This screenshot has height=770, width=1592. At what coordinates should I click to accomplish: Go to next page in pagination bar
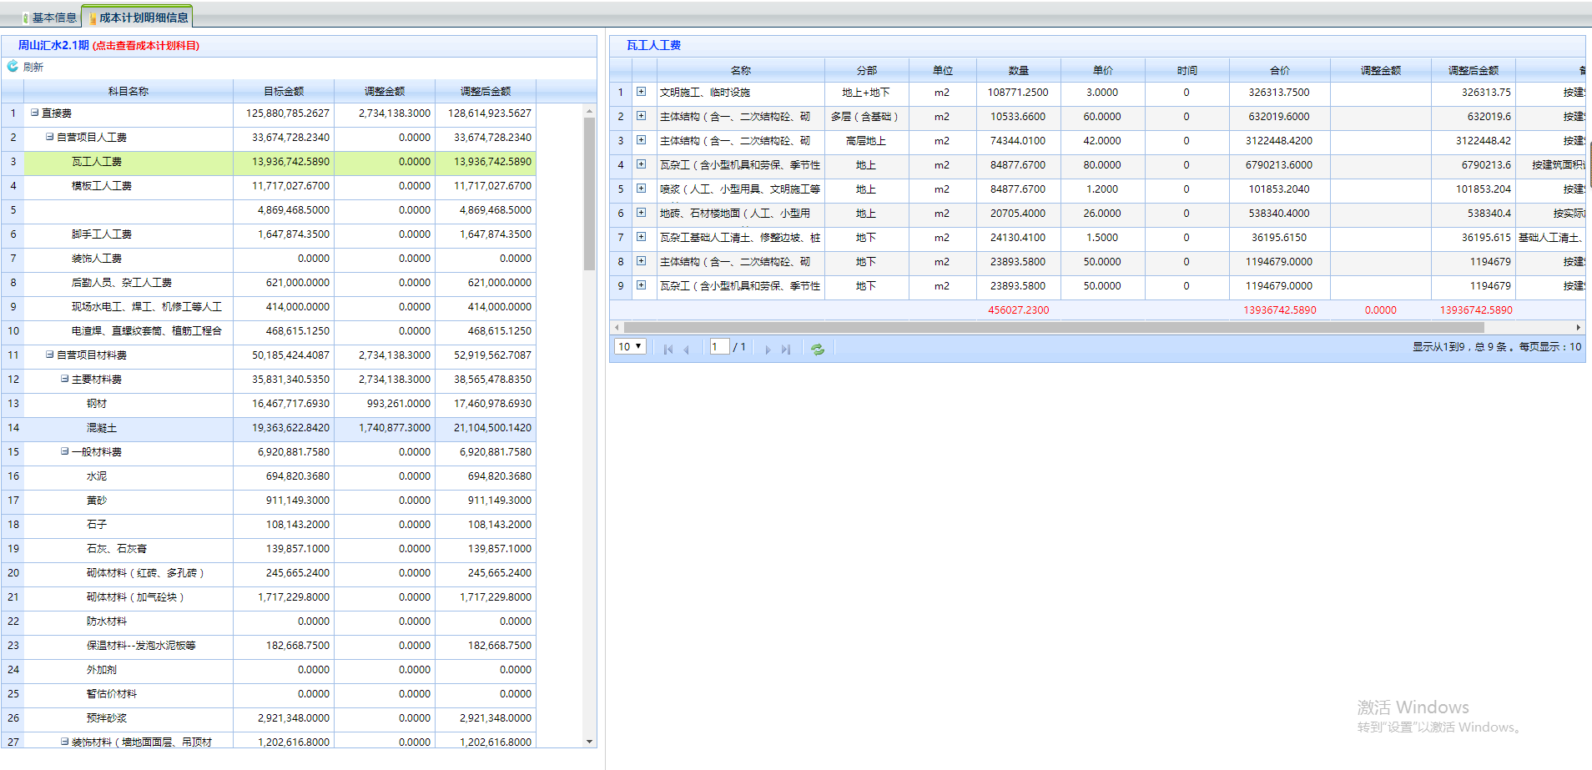coord(768,349)
